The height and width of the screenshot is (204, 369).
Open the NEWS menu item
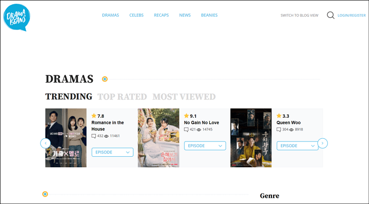click(184, 15)
